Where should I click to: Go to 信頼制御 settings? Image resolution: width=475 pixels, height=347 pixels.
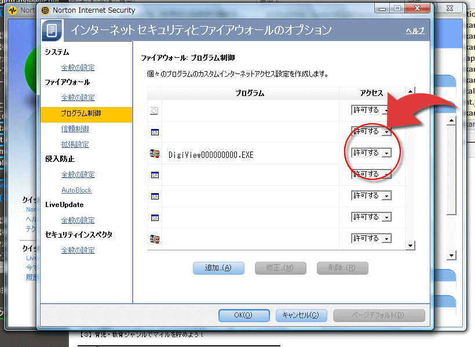pyautogui.click(x=75, y=129)
